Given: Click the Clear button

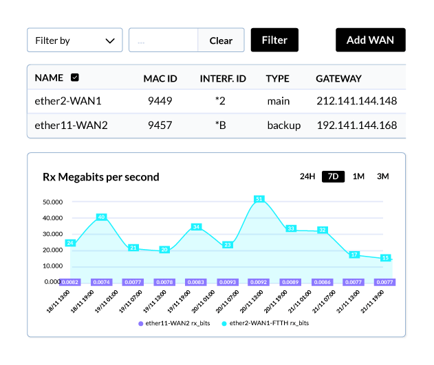Looking at the screenshot, I should (221, 40).
